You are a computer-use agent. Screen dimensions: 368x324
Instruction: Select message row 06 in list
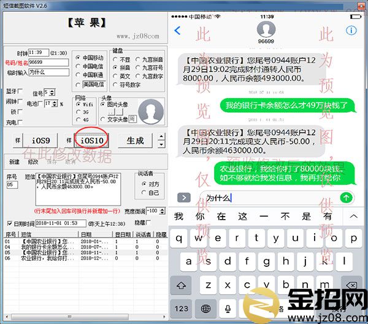pos(86,258)
